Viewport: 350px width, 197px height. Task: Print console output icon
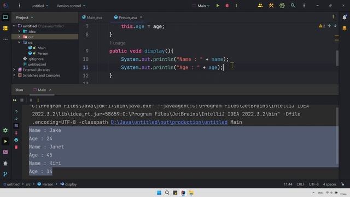16,140
